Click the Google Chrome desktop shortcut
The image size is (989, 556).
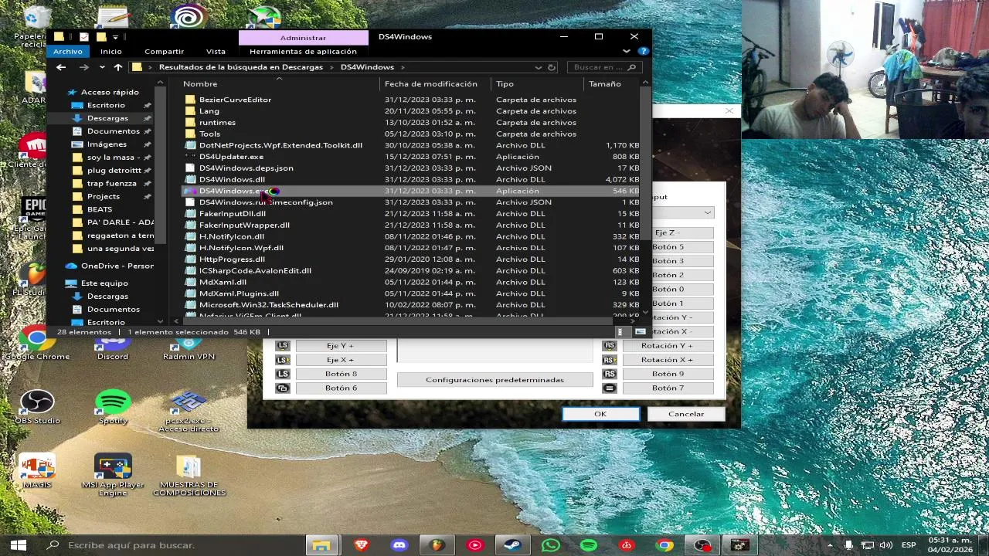36,344
